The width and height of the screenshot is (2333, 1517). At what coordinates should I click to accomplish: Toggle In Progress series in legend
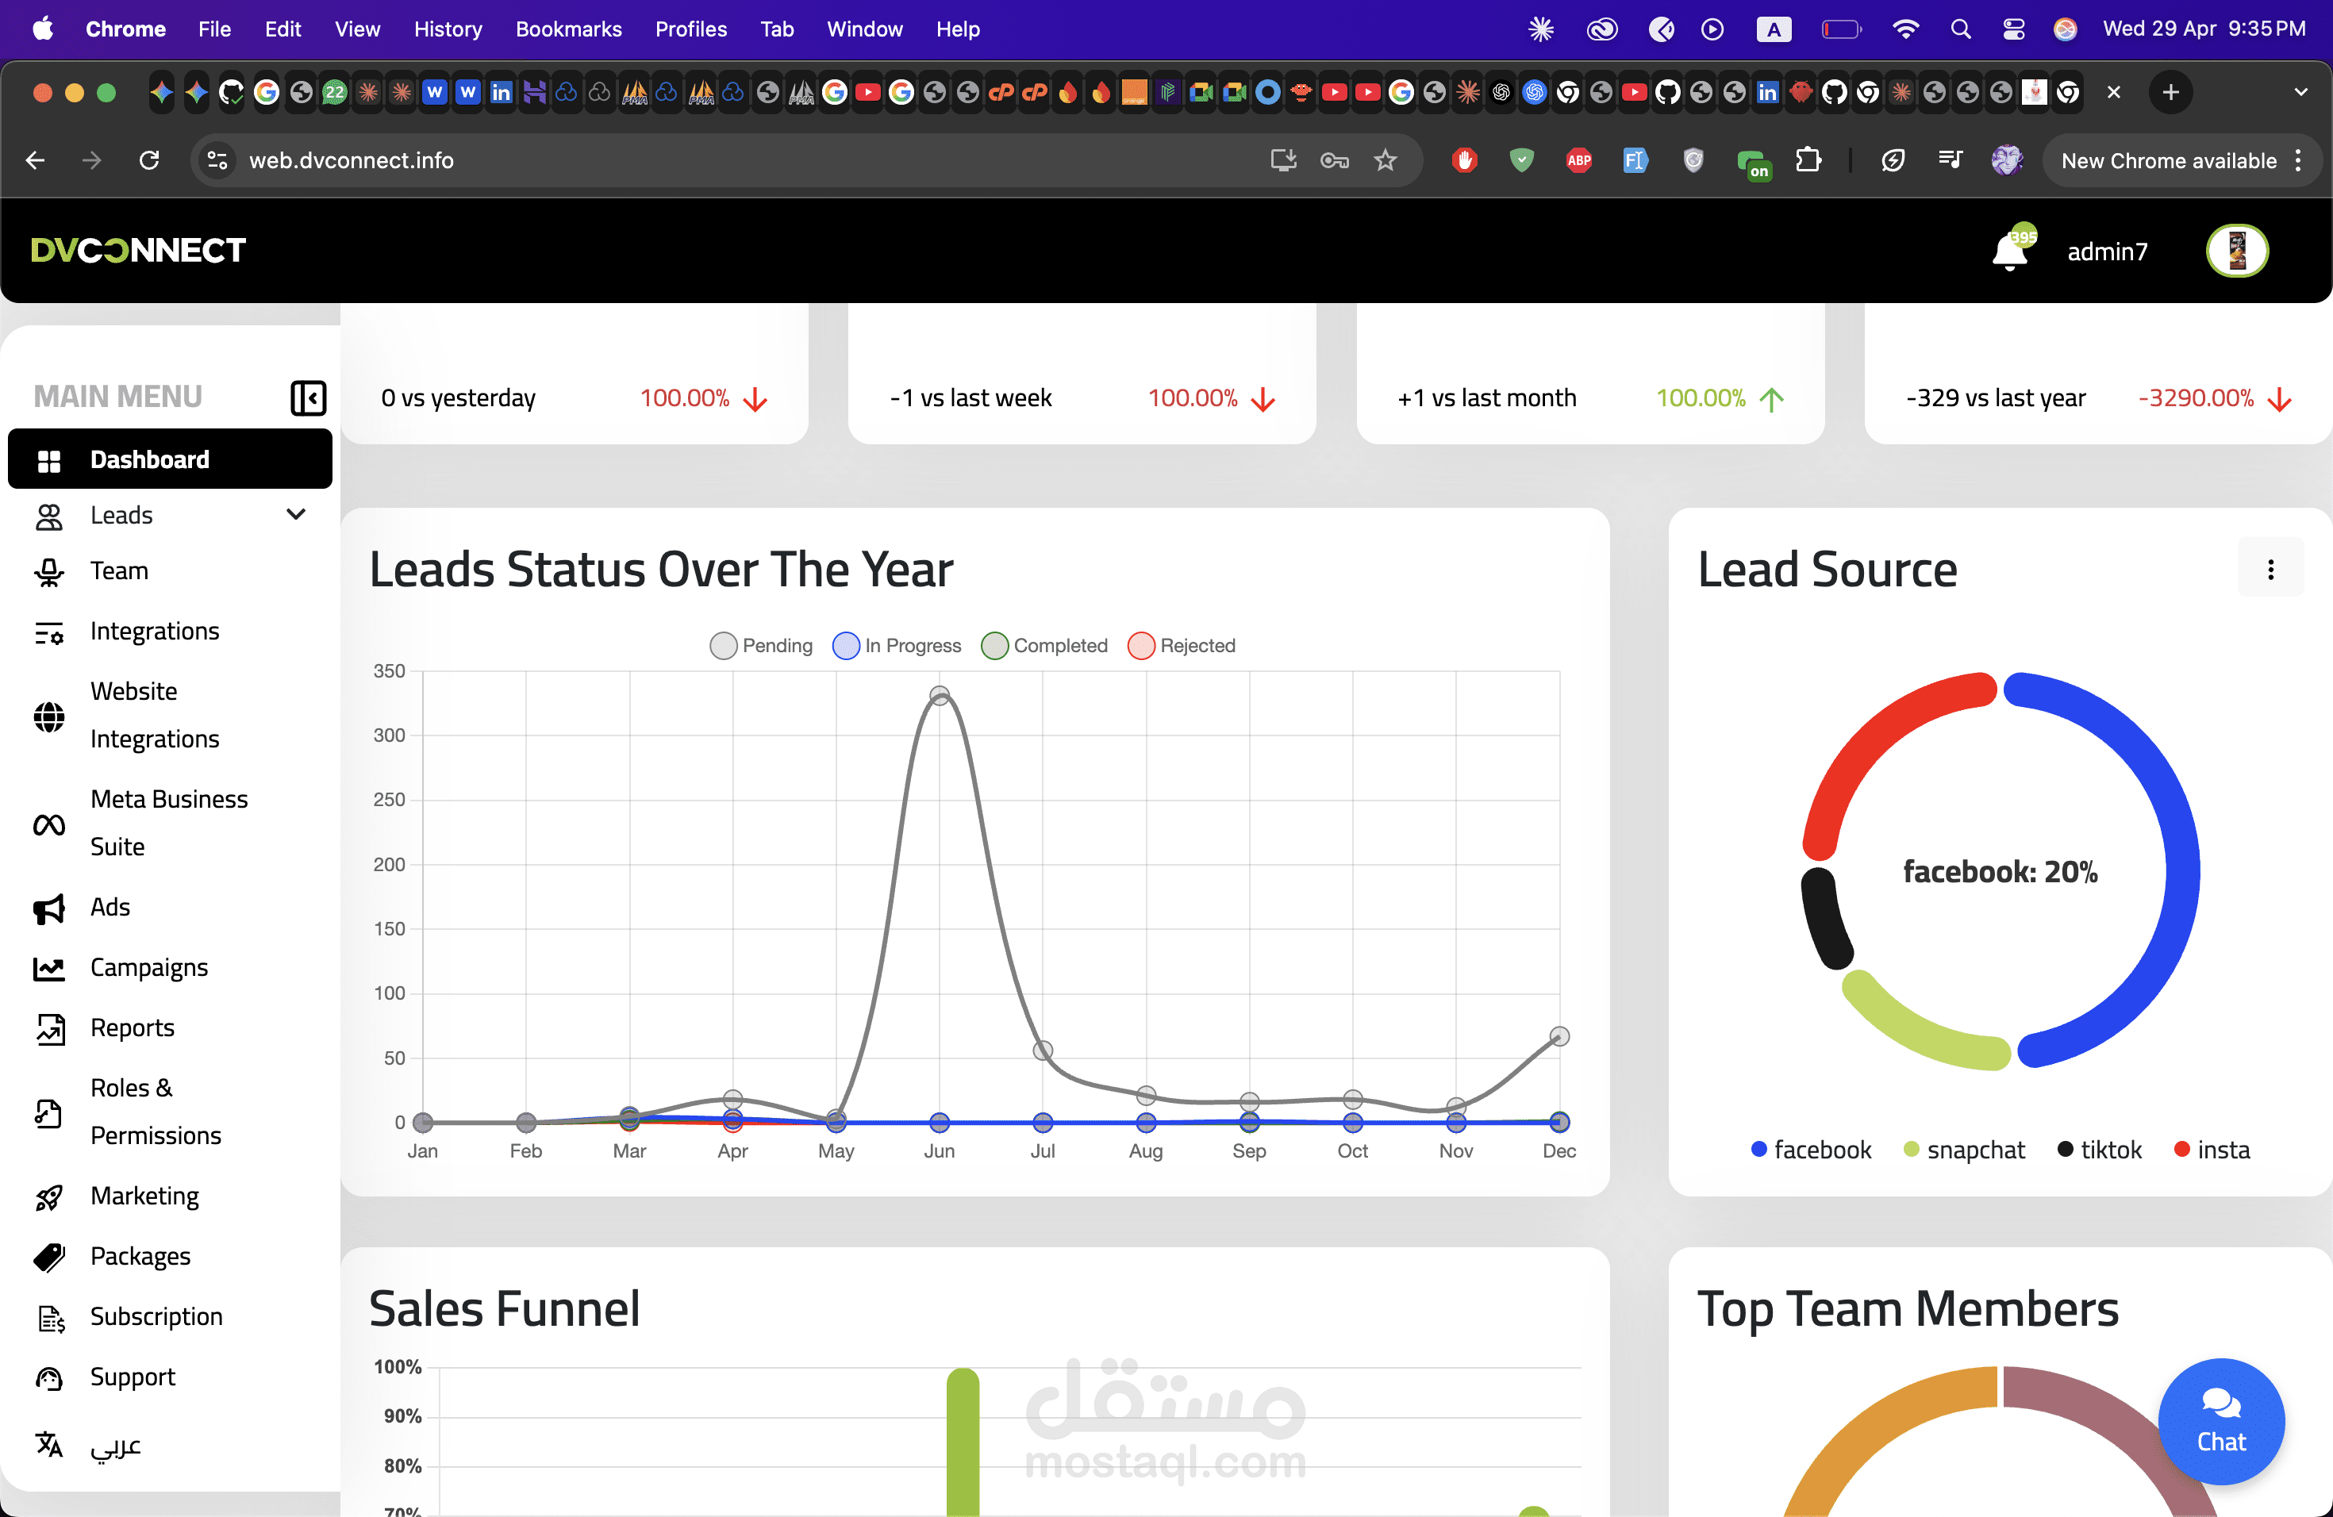897,646
